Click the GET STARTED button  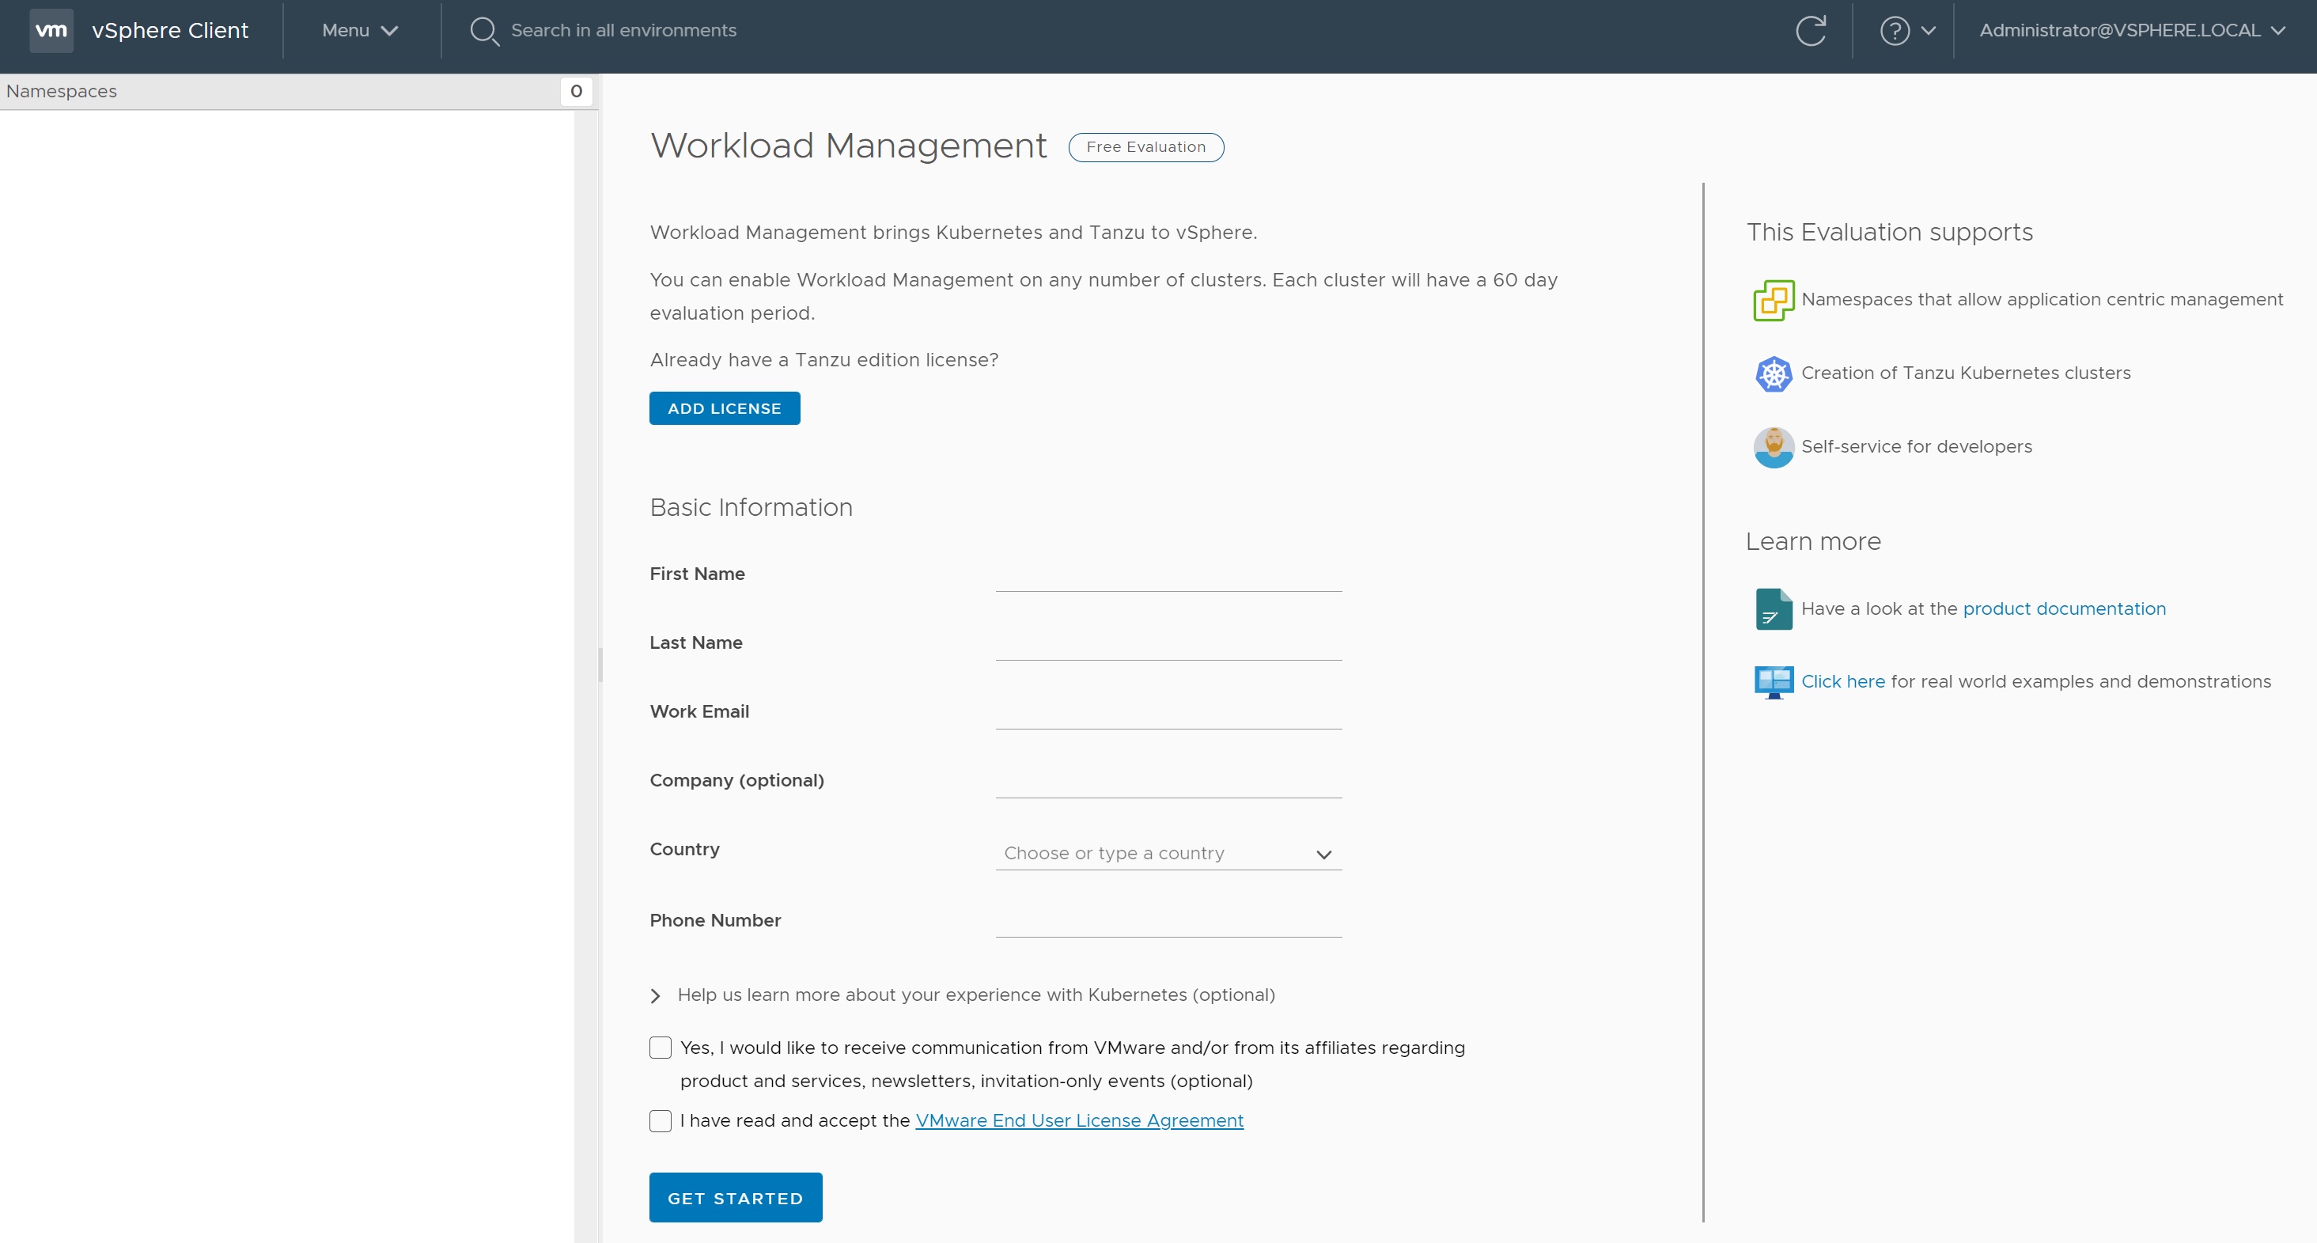tap(735, 1198)
